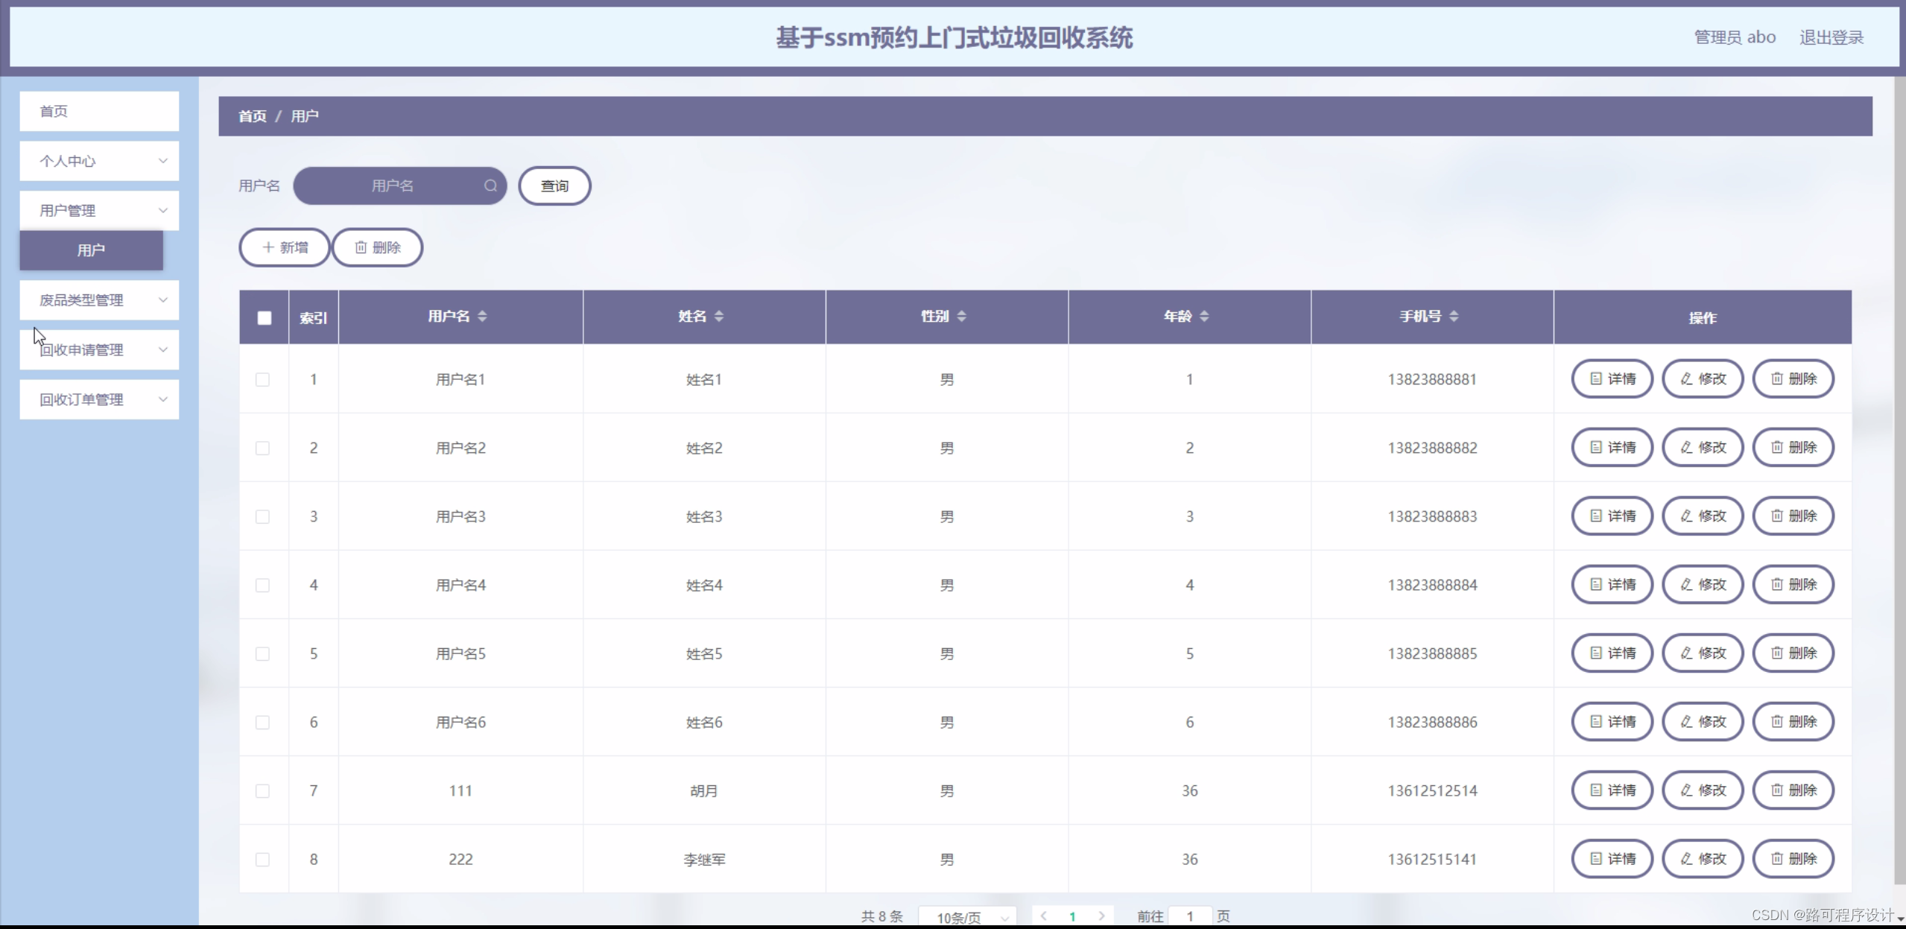This screenshot has height=929, width=1906.
Task: Click the 详情 button for 用户名1
Action: 1612,379
